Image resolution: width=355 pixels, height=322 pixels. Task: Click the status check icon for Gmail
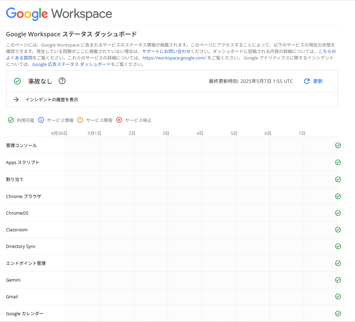coord(338,297)
